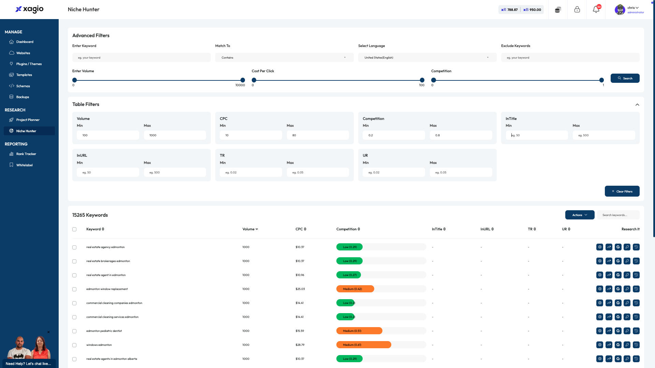Close the live chat help widget
The image size is (655, 368).
[x=48, y=332]
